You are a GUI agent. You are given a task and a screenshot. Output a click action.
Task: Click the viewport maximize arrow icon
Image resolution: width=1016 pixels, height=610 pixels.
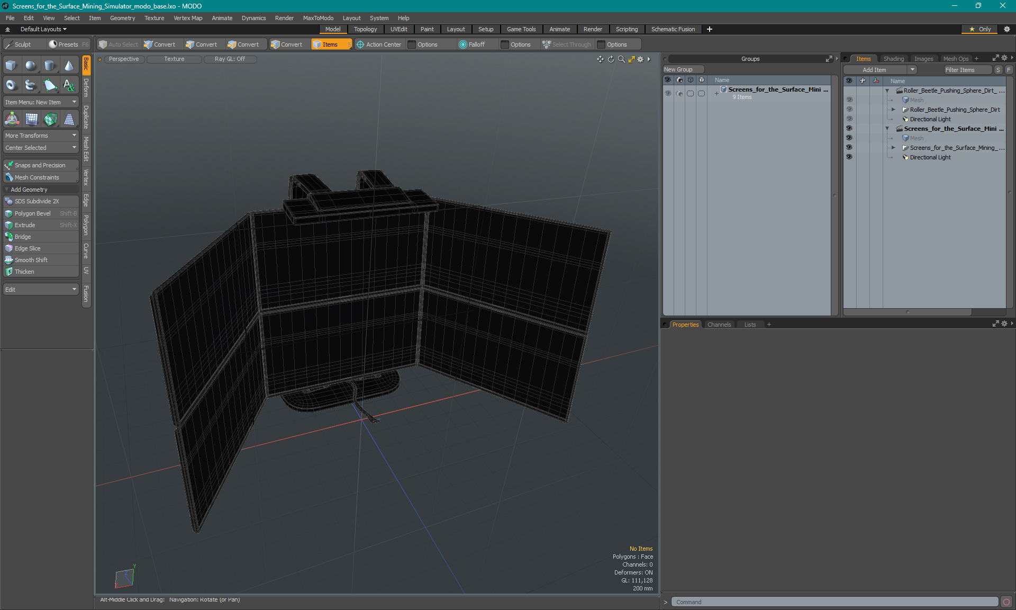631,59
